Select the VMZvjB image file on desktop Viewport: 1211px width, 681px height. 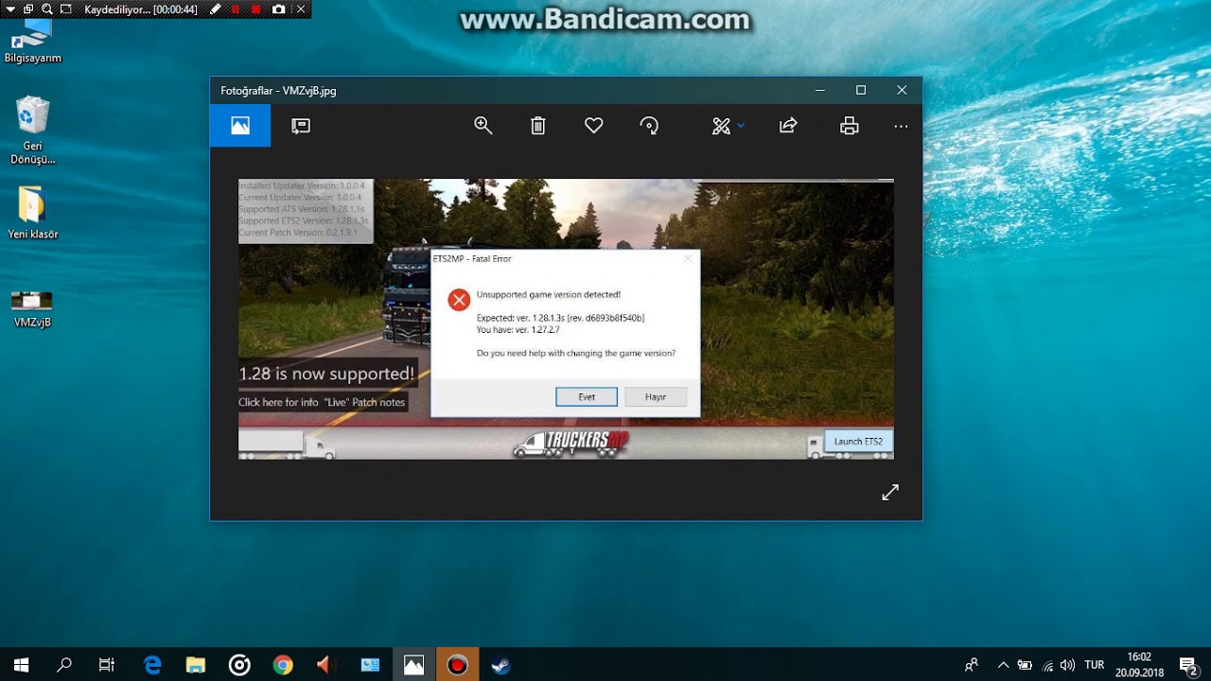(32, 308)
